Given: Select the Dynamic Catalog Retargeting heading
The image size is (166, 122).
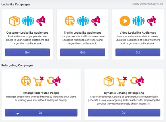Looking at the screenshot, I should (x=124, y=93).
